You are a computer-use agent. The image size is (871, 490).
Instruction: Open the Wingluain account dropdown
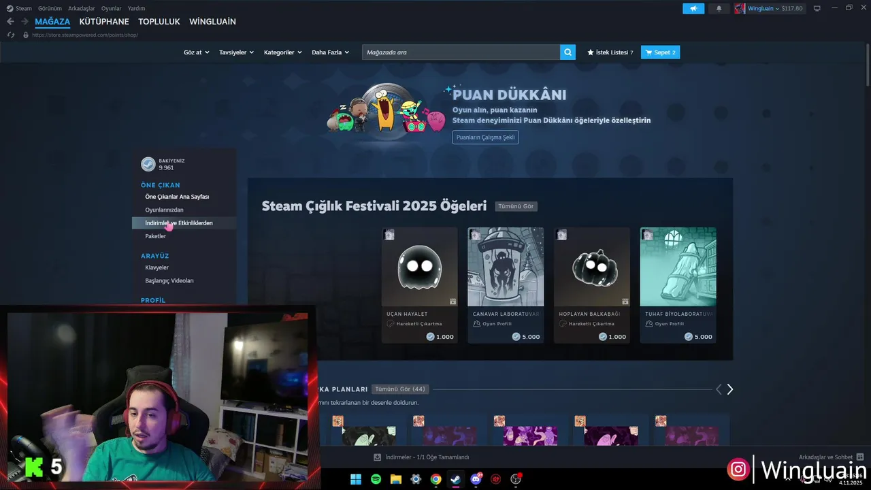[763, 8]
